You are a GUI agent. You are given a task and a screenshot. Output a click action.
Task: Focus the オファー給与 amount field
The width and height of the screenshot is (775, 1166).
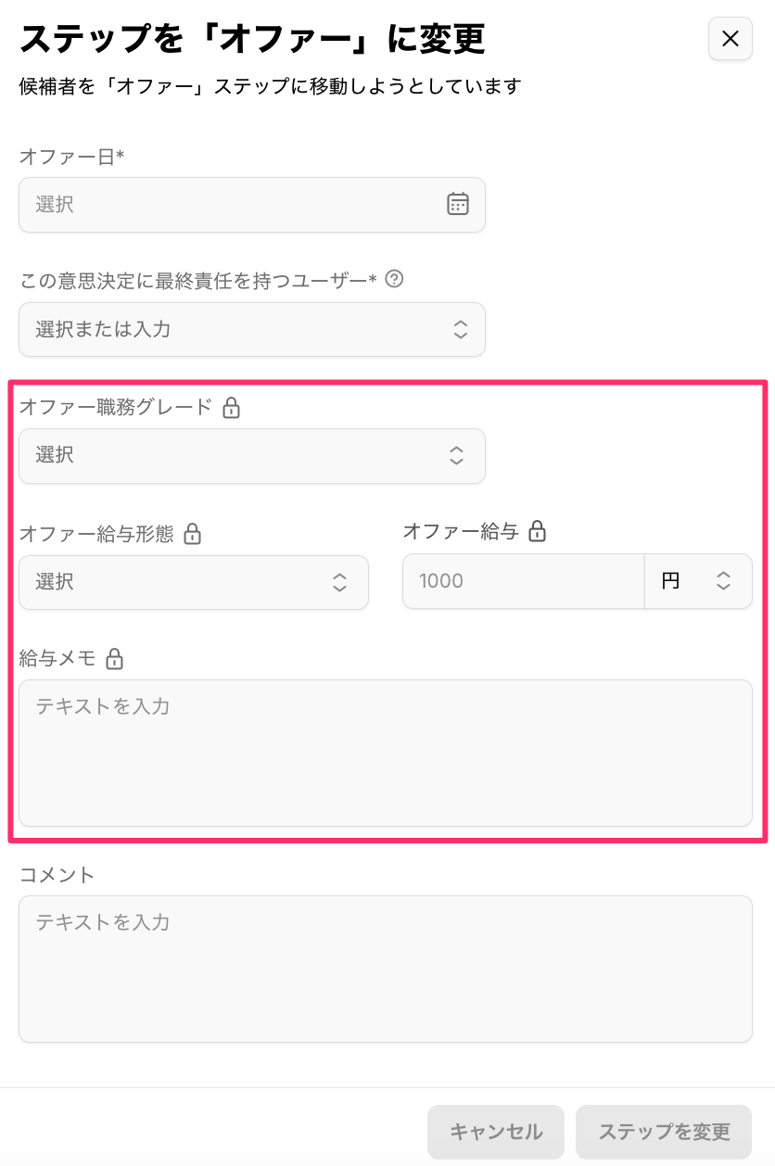pos(523,581)
